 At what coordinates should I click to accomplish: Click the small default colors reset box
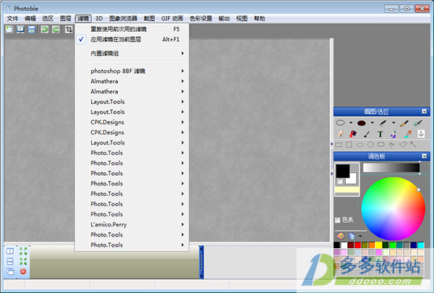340,182
